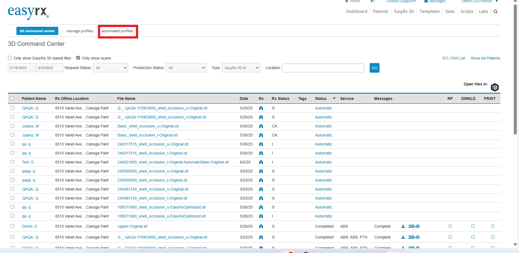Expand the Demo-Lui-Practice account menu
519x253 pixels.
(479, 1)
